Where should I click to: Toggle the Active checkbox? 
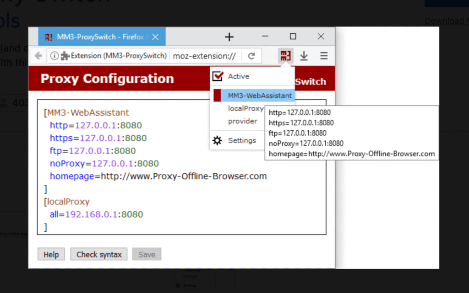tap(218, 76)
